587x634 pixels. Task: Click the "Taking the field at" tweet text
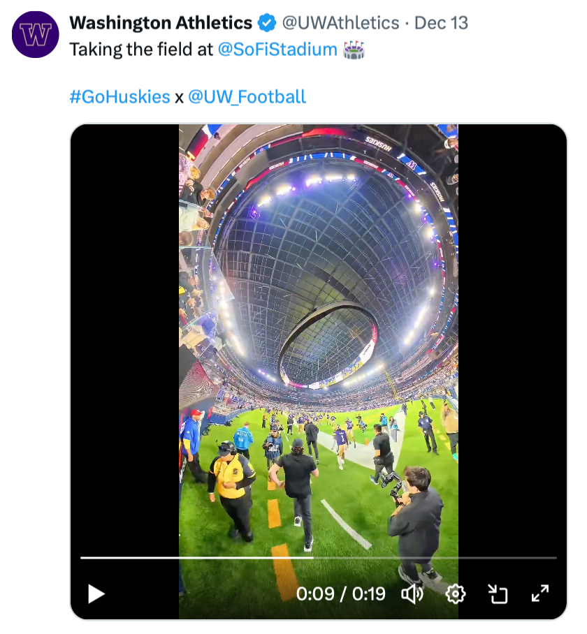(141, 50)
